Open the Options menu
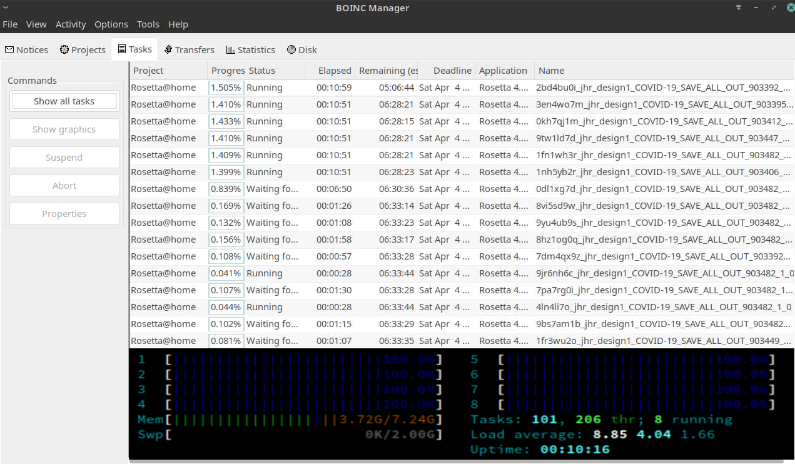795x464 pixels. 111,24
